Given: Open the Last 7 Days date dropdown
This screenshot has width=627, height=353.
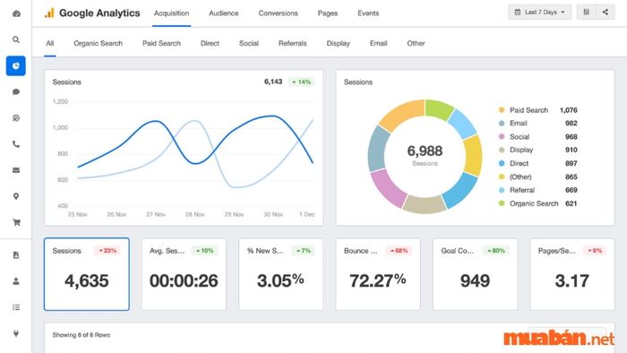Looking at the screenshot, I should pyautogui.click(x=539, y=12).
